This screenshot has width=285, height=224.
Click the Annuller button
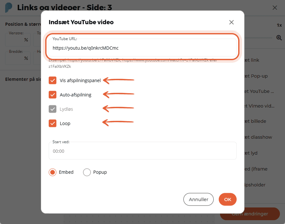pos(198,199)
